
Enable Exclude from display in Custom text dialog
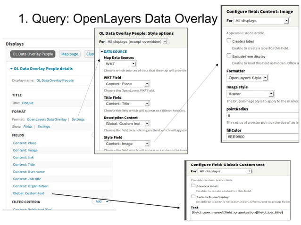point(193,196)
